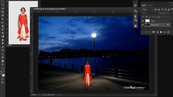Select the Path Selection tool
Image resolution: width=173 pixels, height=97 pixels.
pyautogui.click(x=2, y=54)
